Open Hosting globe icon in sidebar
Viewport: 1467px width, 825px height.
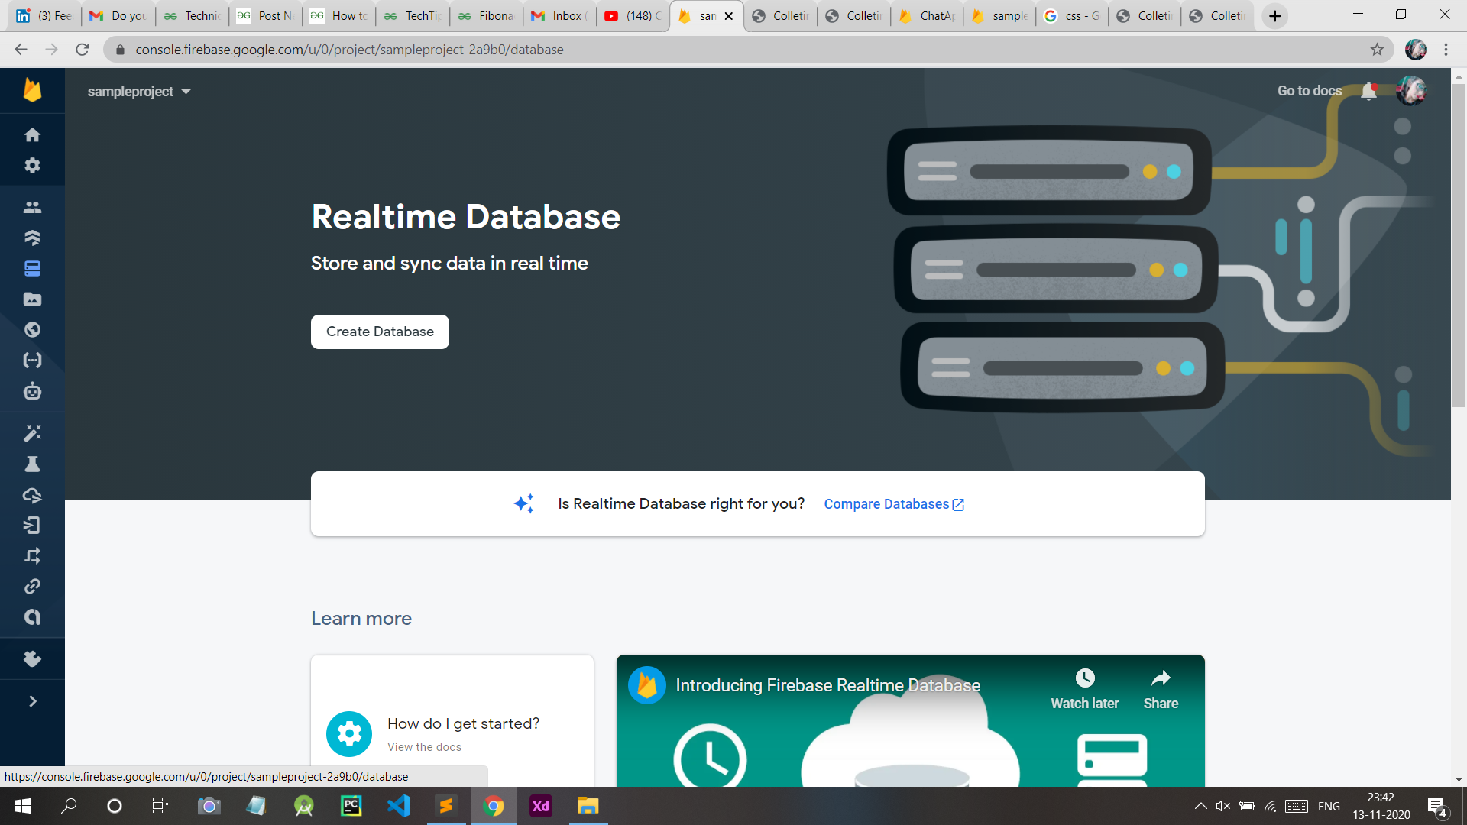point(32,330)
